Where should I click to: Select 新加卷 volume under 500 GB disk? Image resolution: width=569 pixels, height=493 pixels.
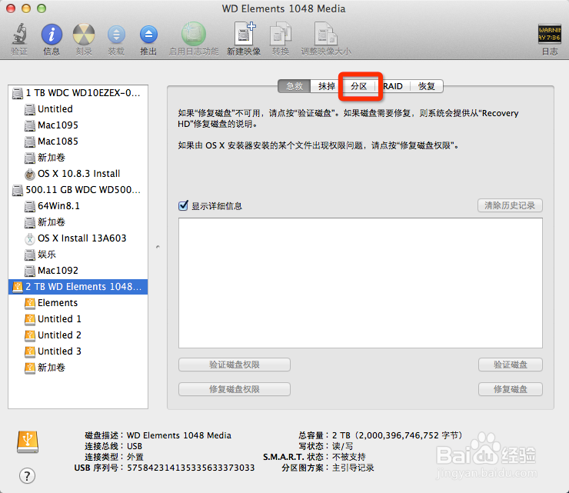(x=78, y=222)
